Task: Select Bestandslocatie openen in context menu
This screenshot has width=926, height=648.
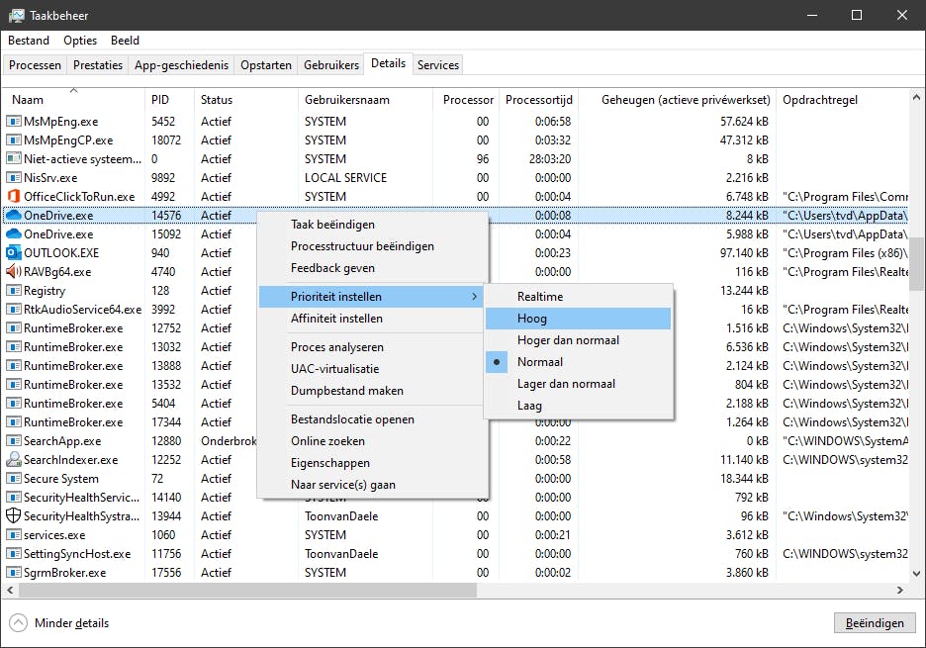Action: pyautogui.click(x=352, y=419)
